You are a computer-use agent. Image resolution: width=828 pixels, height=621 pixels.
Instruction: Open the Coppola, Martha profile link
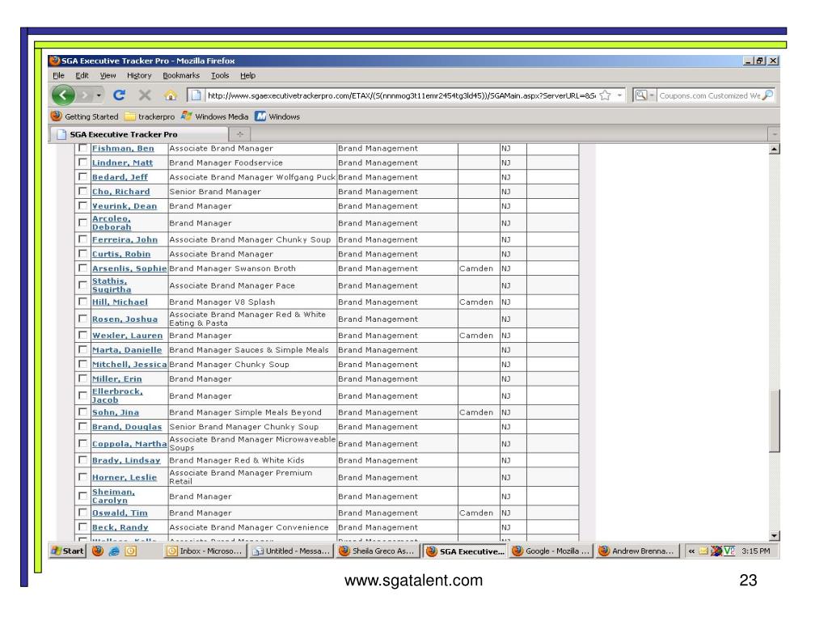[x=129, y=444]
